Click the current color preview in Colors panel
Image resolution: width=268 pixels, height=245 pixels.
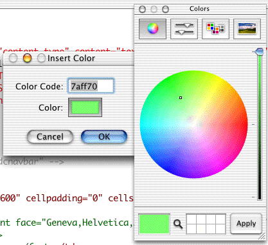154,224
